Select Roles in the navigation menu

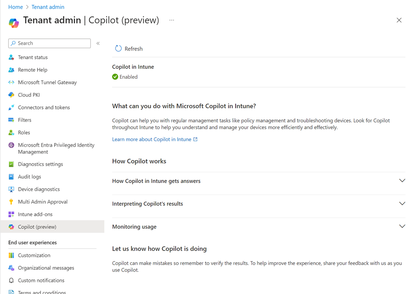tap(24, 132)
